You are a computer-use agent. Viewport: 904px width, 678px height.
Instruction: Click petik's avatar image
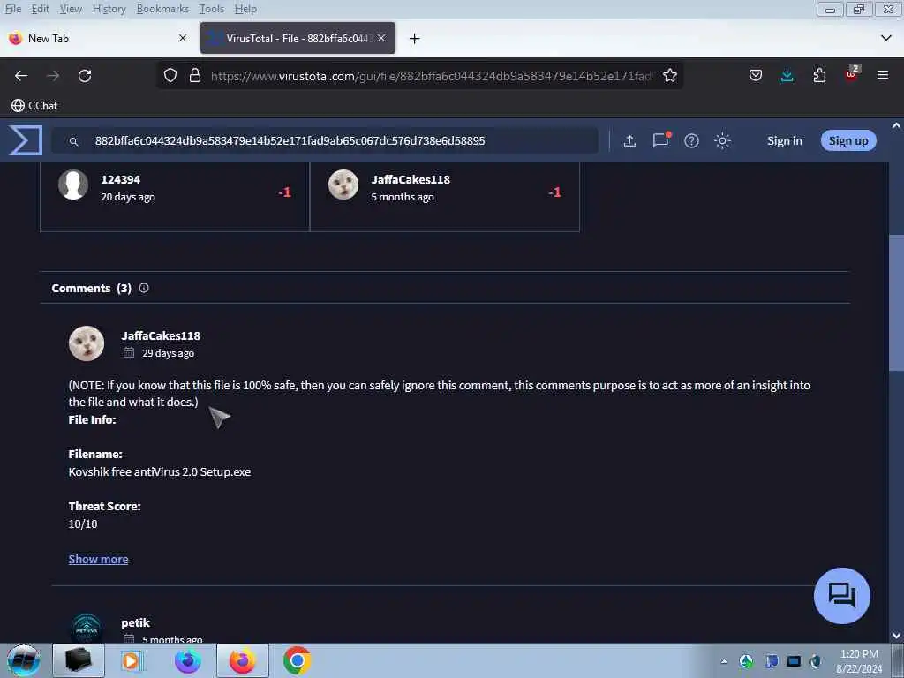(x=87, y=629)
